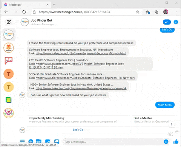Image resolution: width=181 pixels, height=147 pixels.
Task: Click the Main Menu quick reply bubble
Action: (x=165, y=105)
